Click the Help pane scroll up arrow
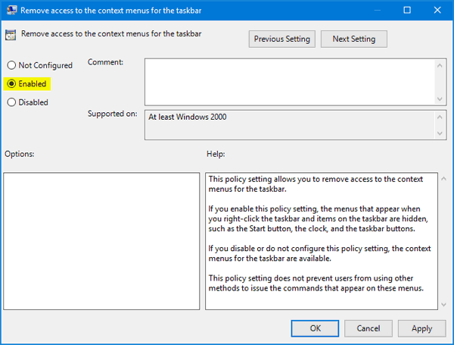Image resolution: width=454 pixels, height=345 pixels. click(440, 179)
